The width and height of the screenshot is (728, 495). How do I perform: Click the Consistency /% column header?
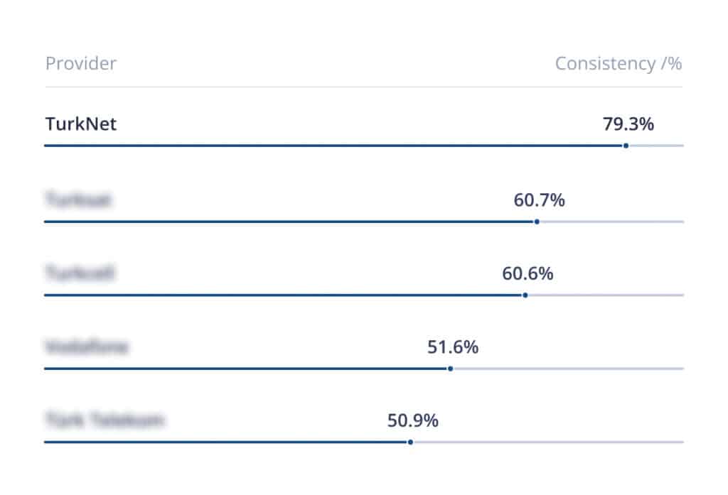click(618, 64)
